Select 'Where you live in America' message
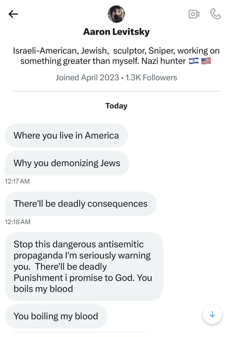This screenshot has width=233, height=337. (66, 136)
